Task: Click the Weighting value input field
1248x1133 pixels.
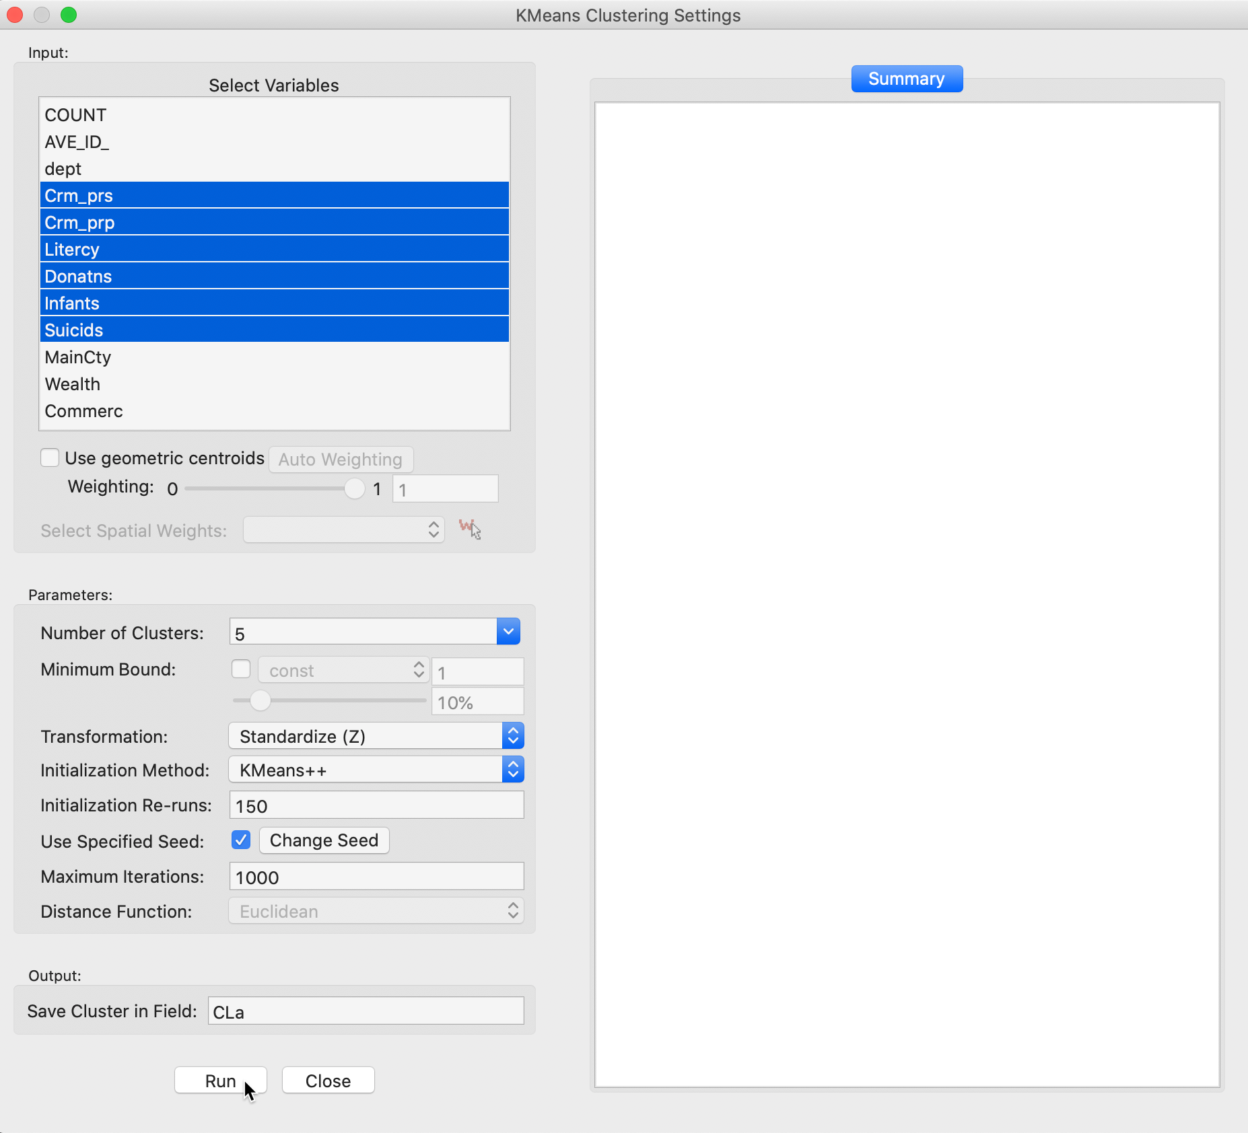Action: [446, 489]
